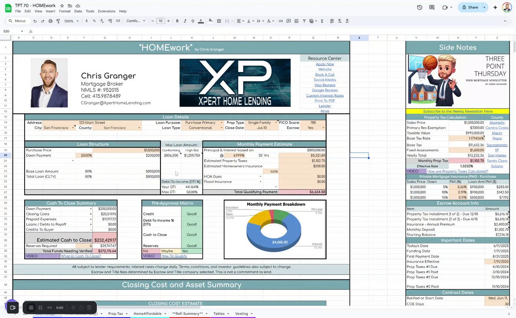Open the zoom level 100% dropdown
The image size is (516, 318).
pyautogui.click(x=71, y=21)
